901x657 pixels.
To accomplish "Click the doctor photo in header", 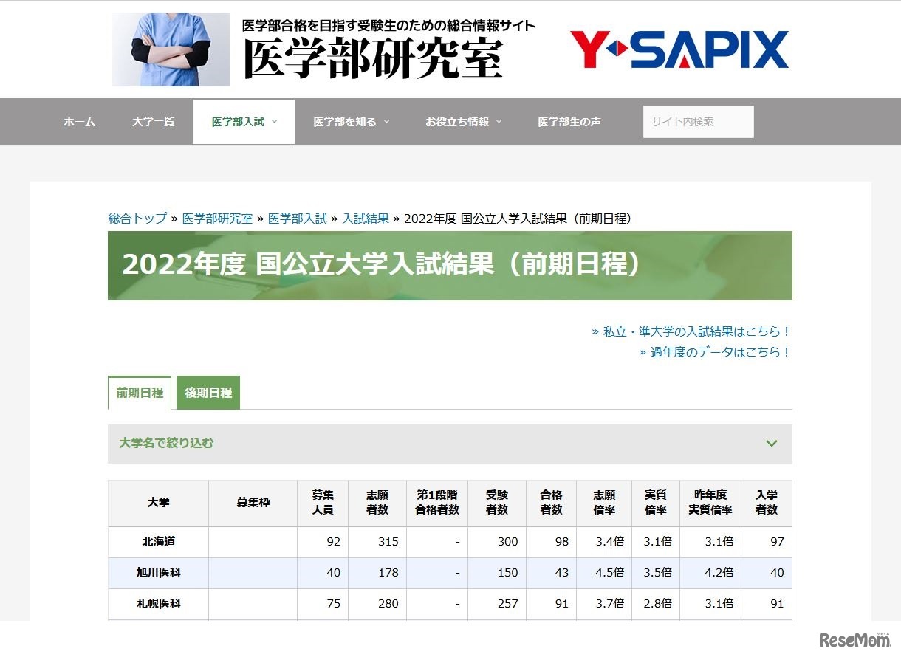I will tap(171, 49).
